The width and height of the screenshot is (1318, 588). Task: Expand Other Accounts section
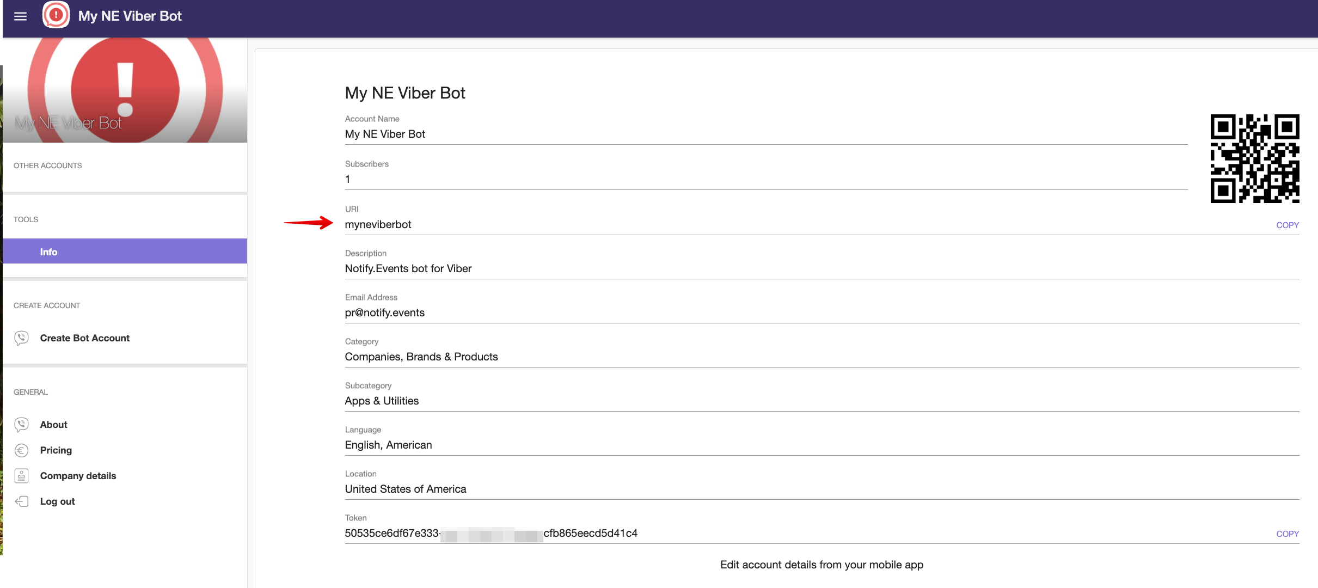(x=48, y=165)
